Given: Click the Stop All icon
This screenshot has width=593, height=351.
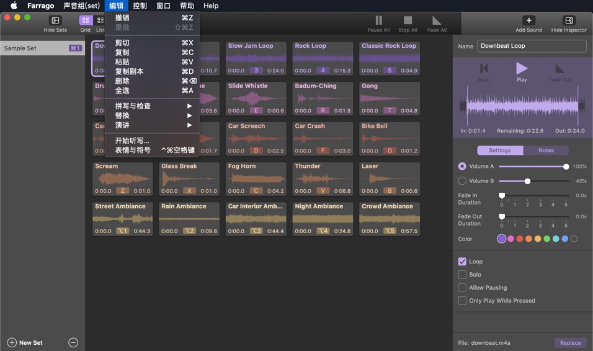Looking at the screenshot, I should (x=408, y=20).
